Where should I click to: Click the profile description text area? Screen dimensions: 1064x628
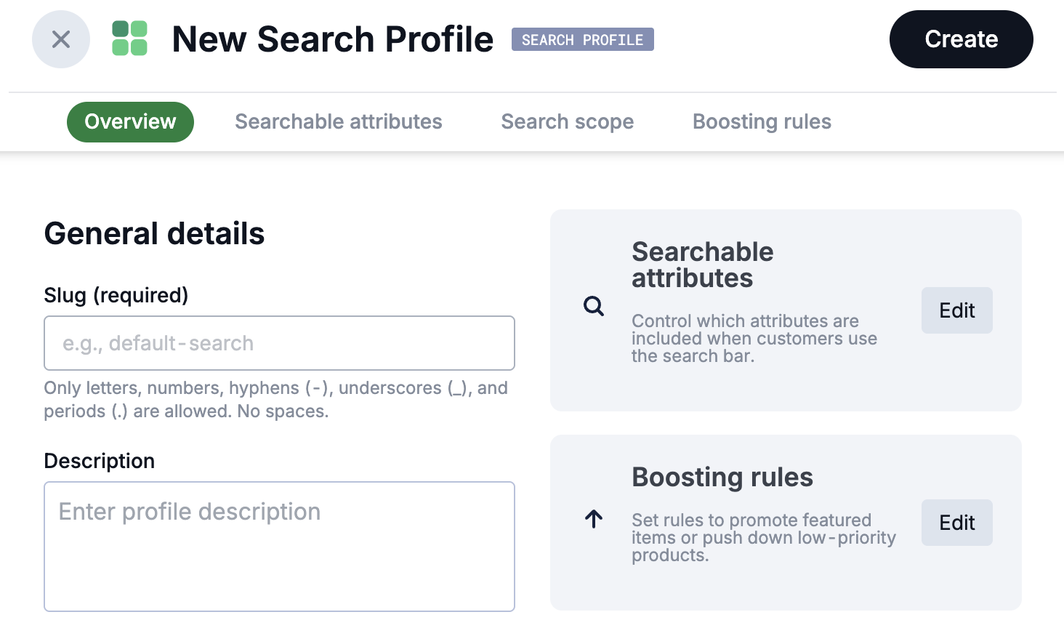[279, 545]
